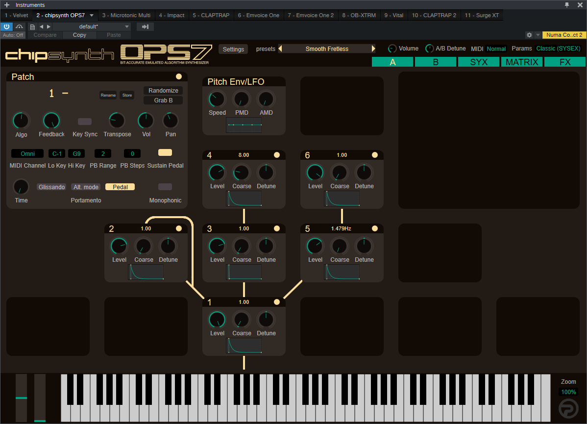
Task: Toggle Glissando mode
Action: 51,187
